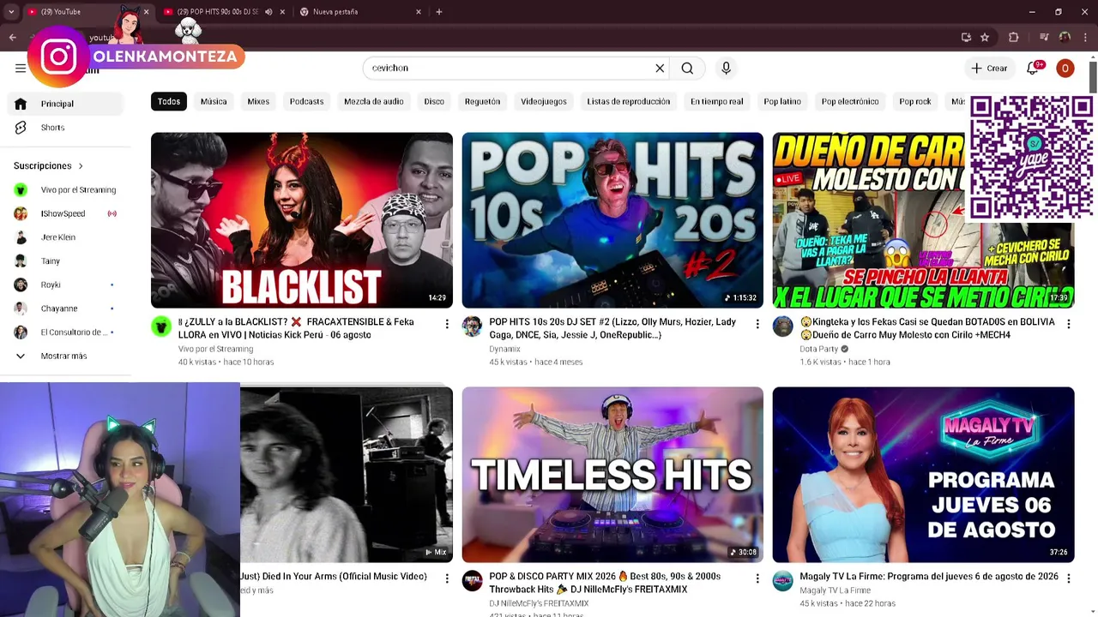Select the Listas de reproducción chip
The width and height of the screenshot is (1098, 617).
(629, 101)
